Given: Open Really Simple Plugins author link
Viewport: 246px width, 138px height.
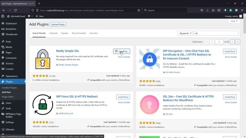Looking at the screenshot, I should 68,65.
